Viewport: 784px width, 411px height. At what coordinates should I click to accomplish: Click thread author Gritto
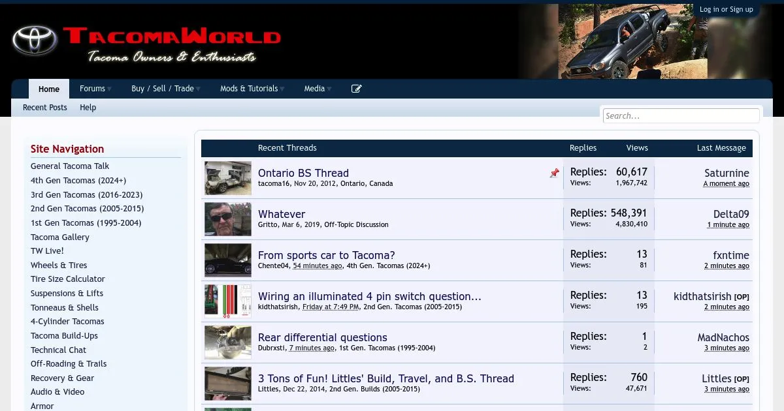pyautogui.click(x=268, y=224)
